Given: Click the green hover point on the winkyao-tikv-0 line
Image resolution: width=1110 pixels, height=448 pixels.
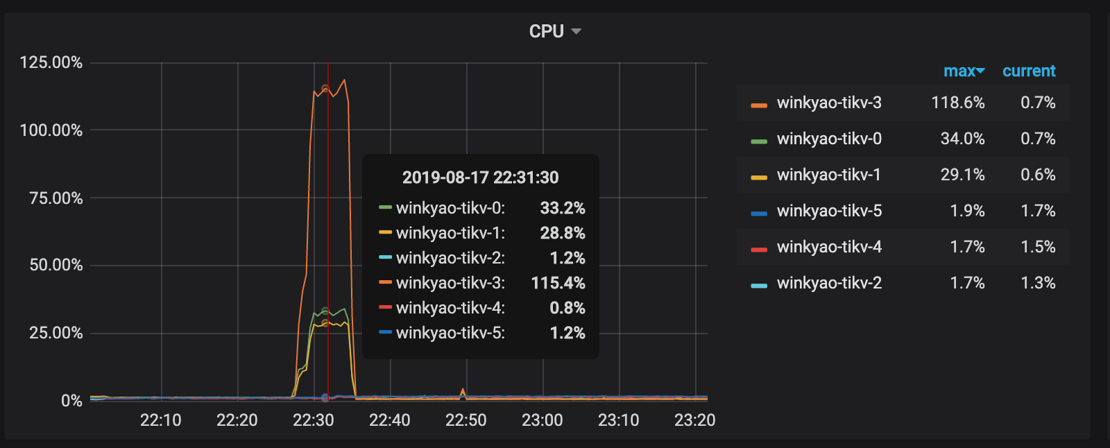Looking at the screenshot, I should click(325, 311).
